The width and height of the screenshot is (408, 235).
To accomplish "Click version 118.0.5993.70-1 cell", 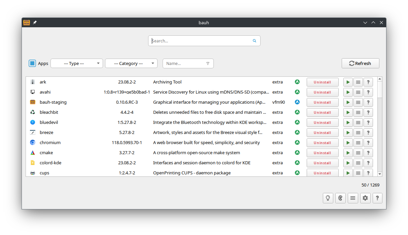I will click(127, 142).
